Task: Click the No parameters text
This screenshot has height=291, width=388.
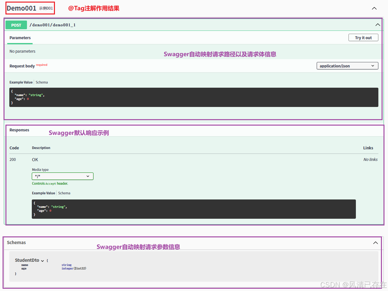Action: pyautogui.click(x=22, y=51)
